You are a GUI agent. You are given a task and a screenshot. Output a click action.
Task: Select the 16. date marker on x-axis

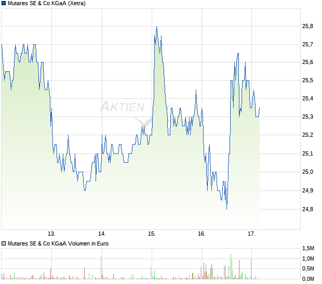click(202, 234)
